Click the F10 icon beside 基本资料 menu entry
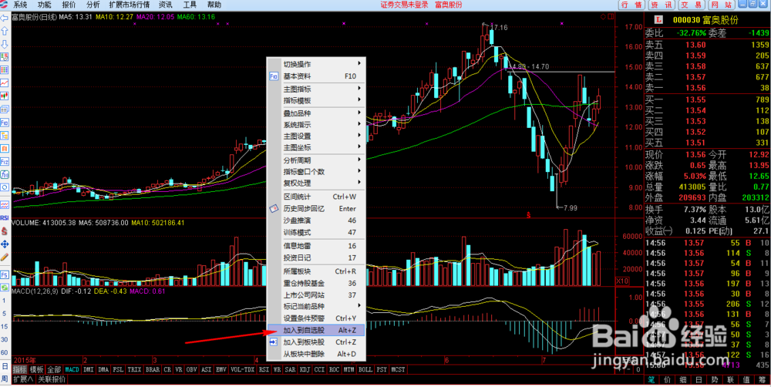Viewport: 771px width, 387px height. coord(274,76)
